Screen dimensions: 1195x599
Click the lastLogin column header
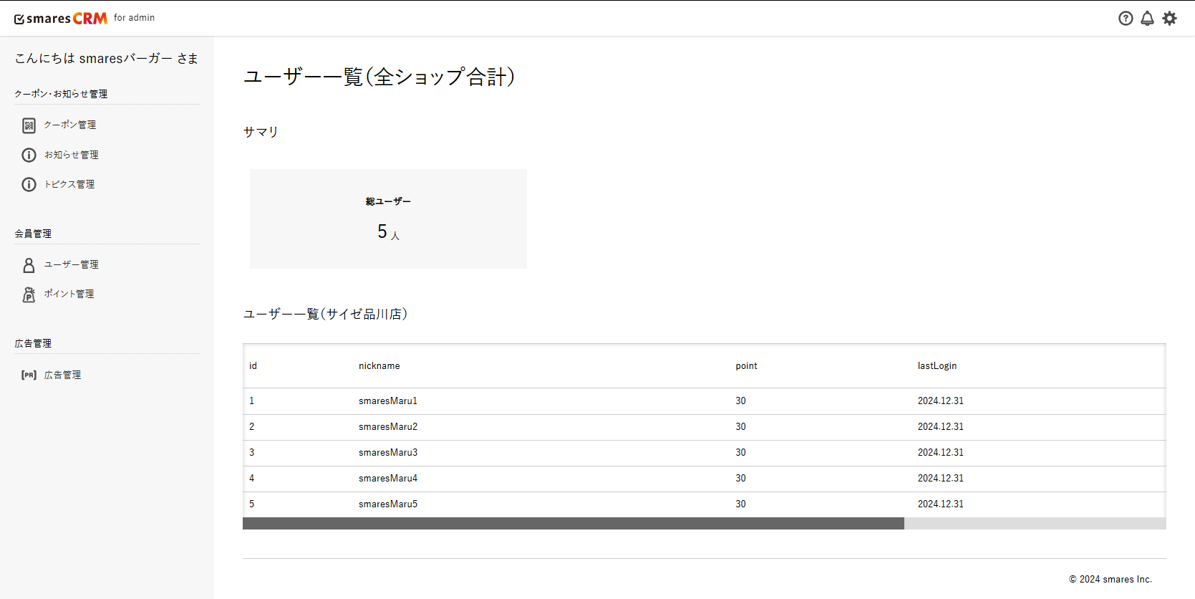coord(937,366)
